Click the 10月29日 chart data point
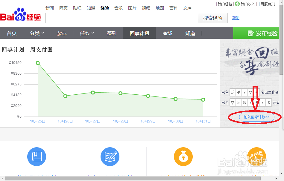 tap(148, 96)
